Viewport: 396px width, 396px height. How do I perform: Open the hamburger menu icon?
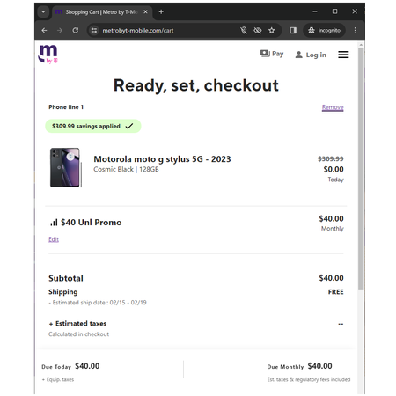click(x=343, y=55)
